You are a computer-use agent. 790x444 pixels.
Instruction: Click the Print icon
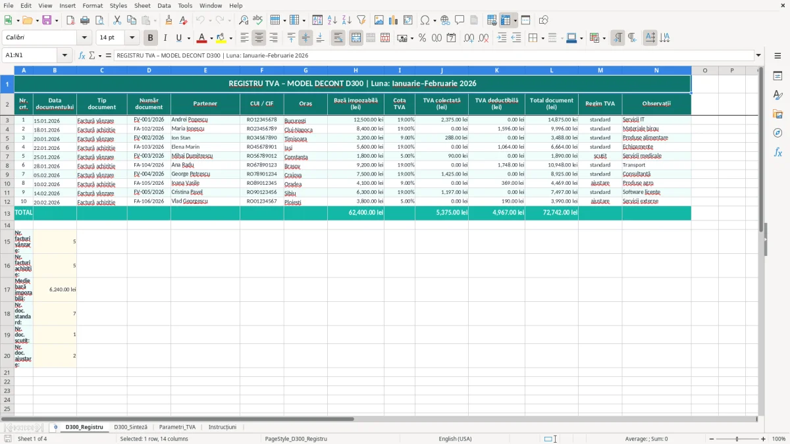tap(85, 20)
